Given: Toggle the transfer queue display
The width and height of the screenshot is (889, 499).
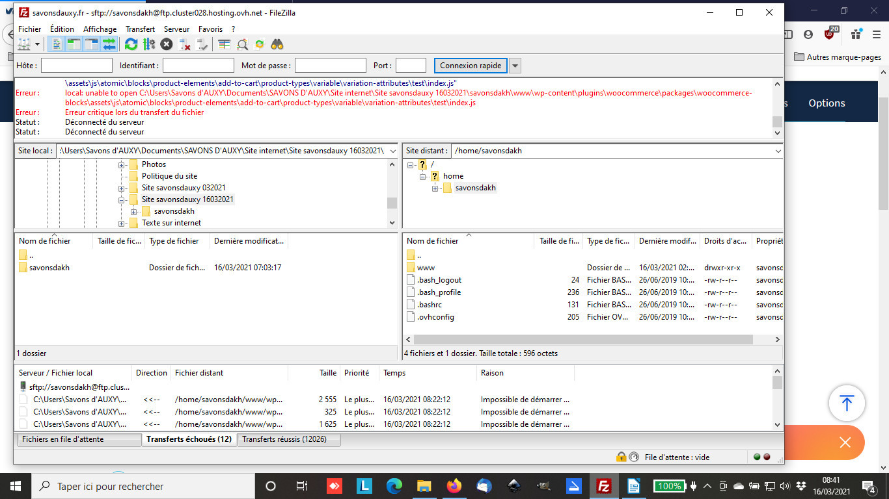Looking at the screenshot, I should (109, 44).
